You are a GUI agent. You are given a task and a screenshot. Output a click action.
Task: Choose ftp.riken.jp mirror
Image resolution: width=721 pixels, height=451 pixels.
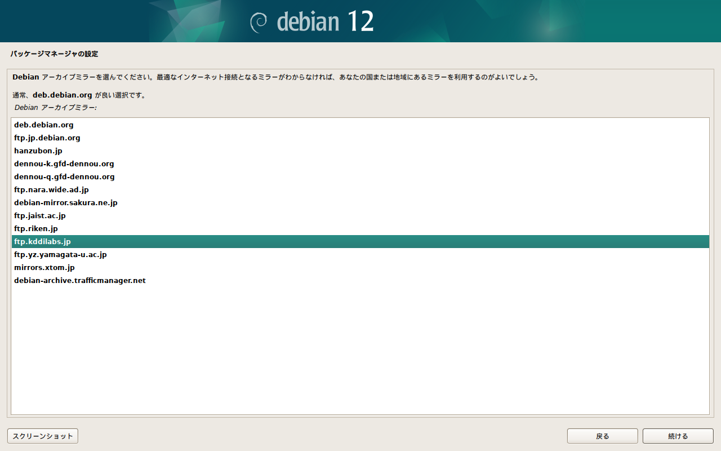(360, 228)
